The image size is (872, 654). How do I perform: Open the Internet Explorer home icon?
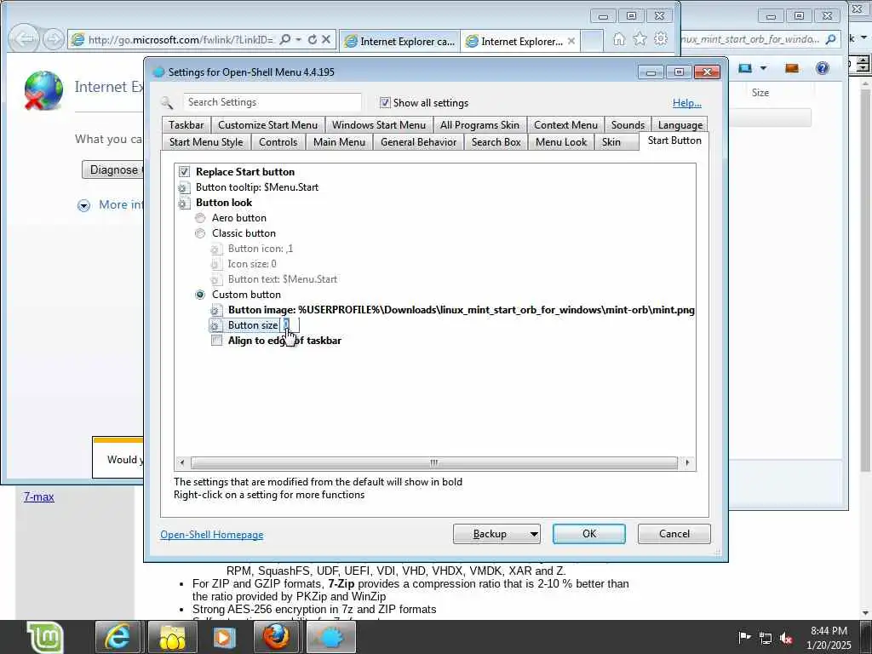click(618, 39)
